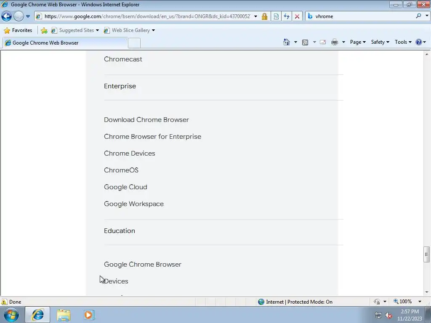Image resolution: width=431 pixels, height=323 pixels.
Task: Click the Refresh page icon
Action: tap(287, 16)
